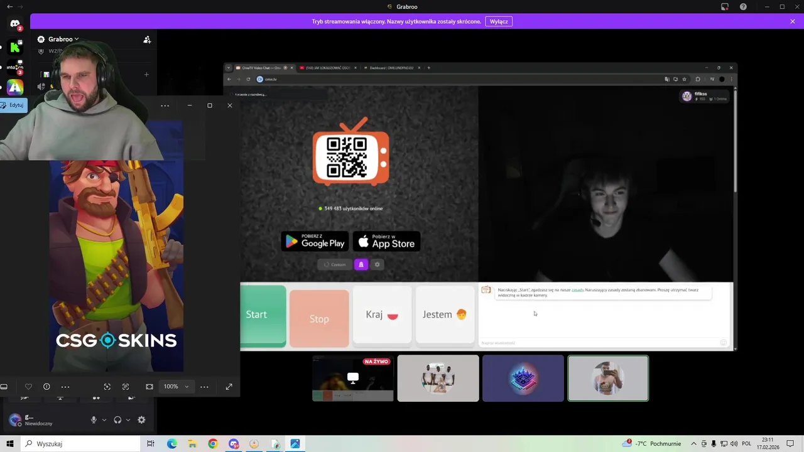
Task: Click Wyłącz to disable streamer mode
Action: coord(499,21)
